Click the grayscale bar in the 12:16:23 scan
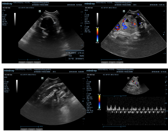This screenshot has height=131, width=168. click(x=15, y=19)
